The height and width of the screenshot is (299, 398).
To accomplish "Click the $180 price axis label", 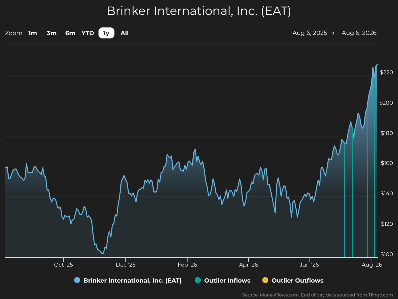I will tap(387, 133).
